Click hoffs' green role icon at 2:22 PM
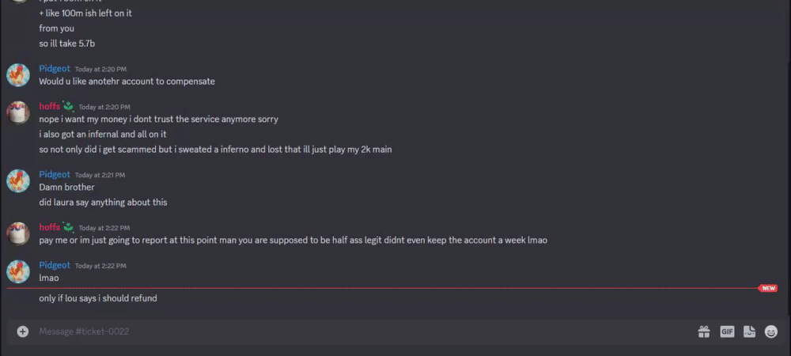 [69, 227]
